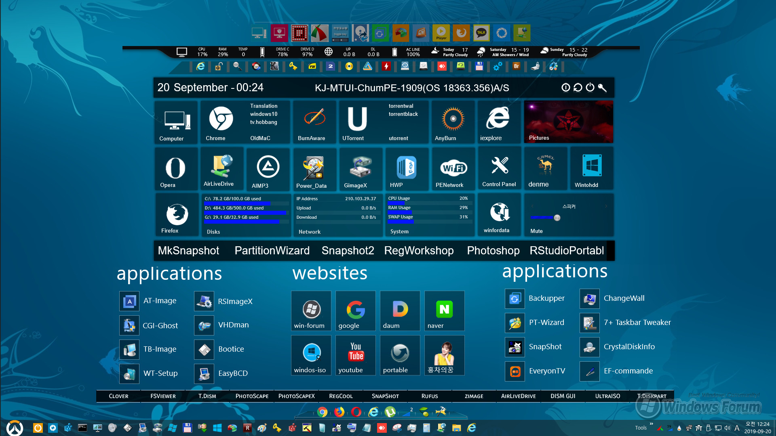The width and height of the screenshot is (776, 436).
Task: Open the google website tile
Action: 355,311
